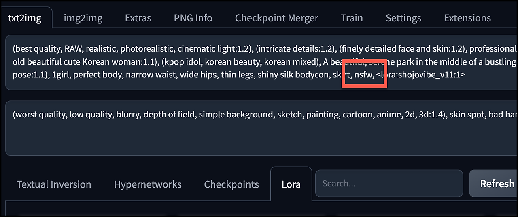
Task: Activate the Lora sub-tab
Action: tap(291, 184)
